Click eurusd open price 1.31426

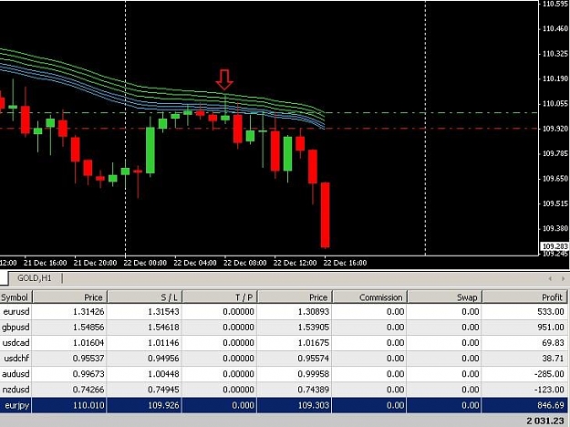88,312
